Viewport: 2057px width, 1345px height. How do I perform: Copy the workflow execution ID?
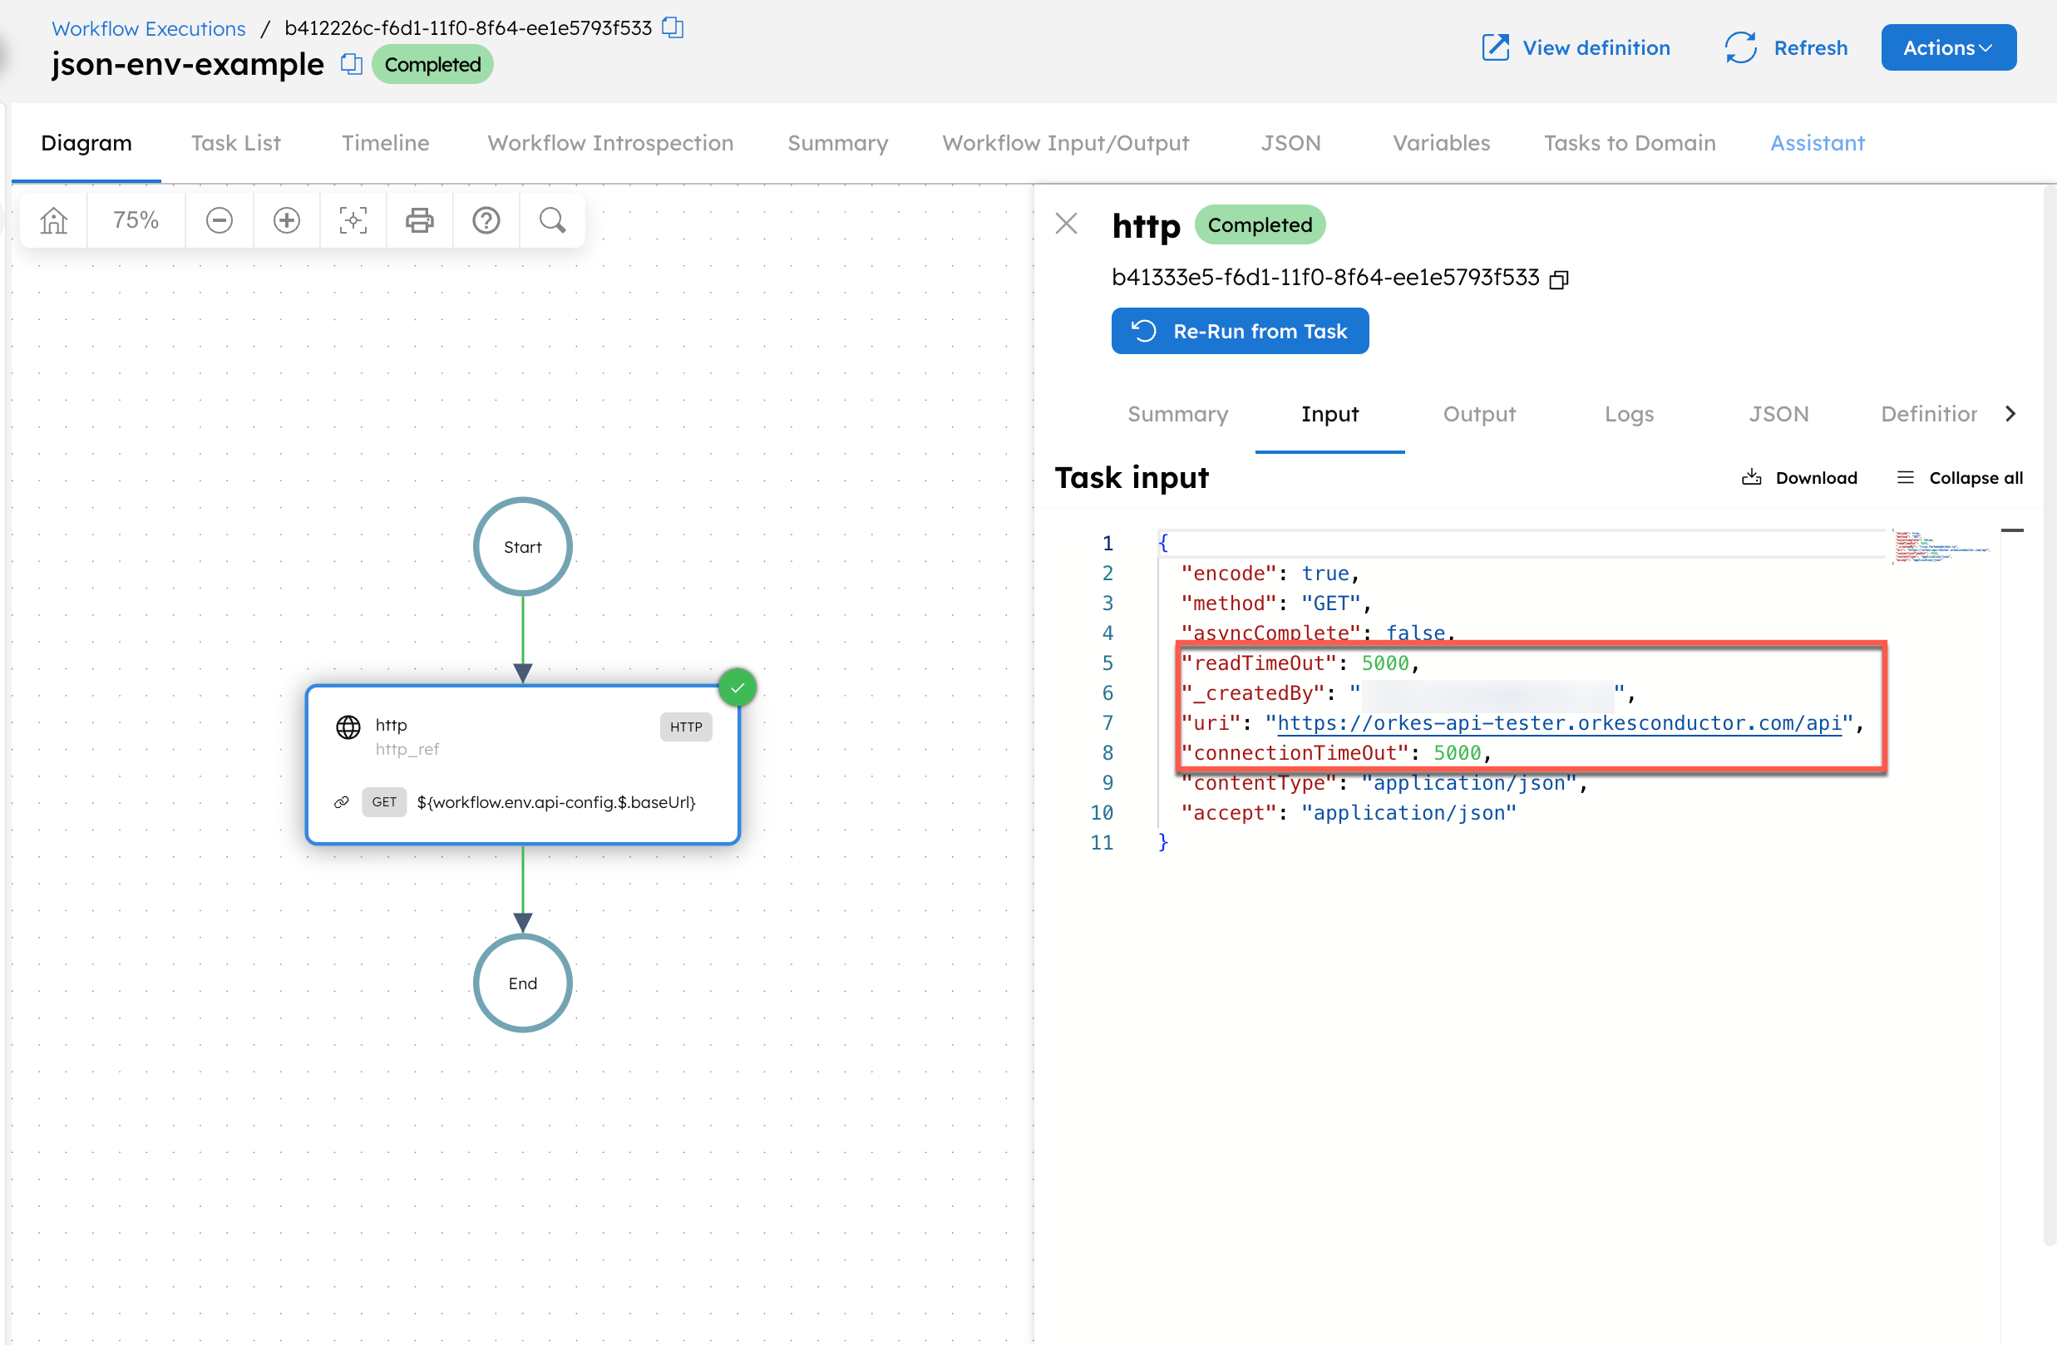[672, 27]
